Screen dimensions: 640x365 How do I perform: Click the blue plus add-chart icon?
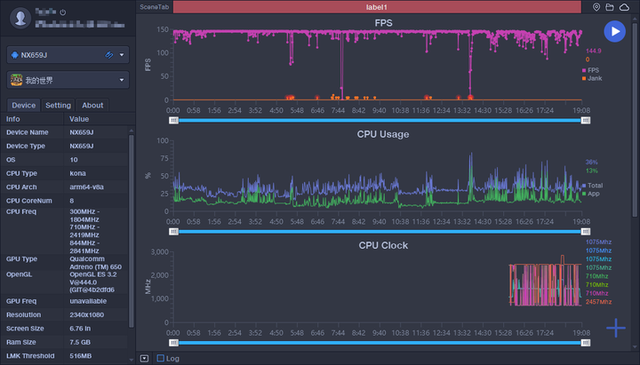[616, 328]
